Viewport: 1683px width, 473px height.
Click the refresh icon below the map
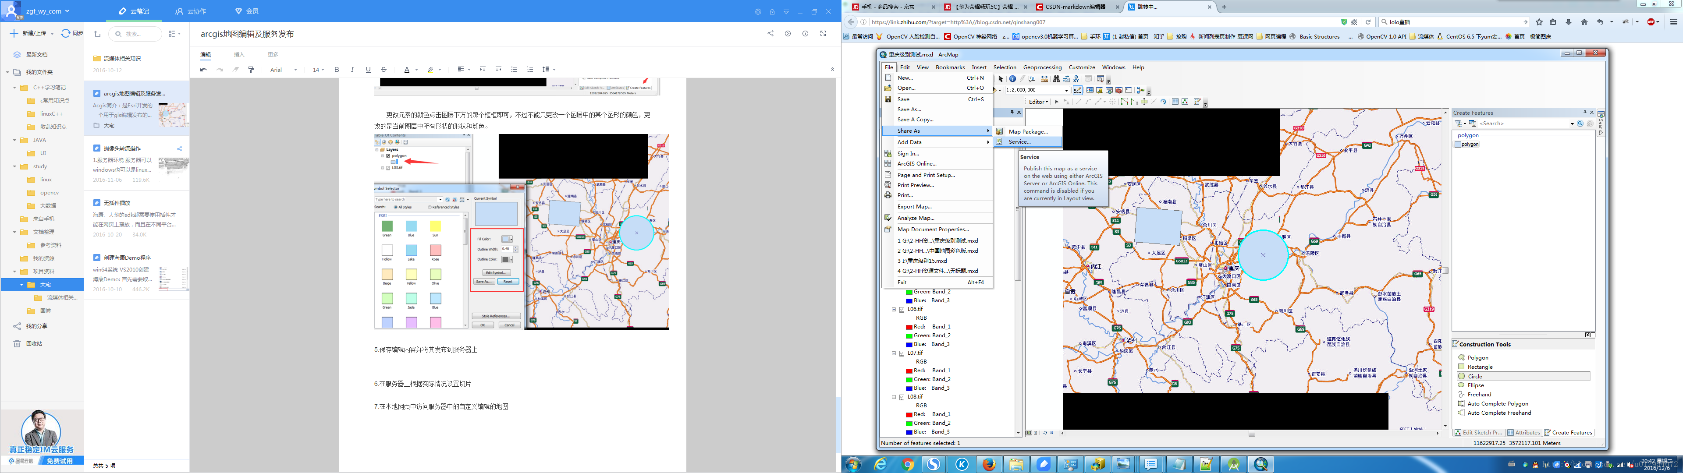1045,433
